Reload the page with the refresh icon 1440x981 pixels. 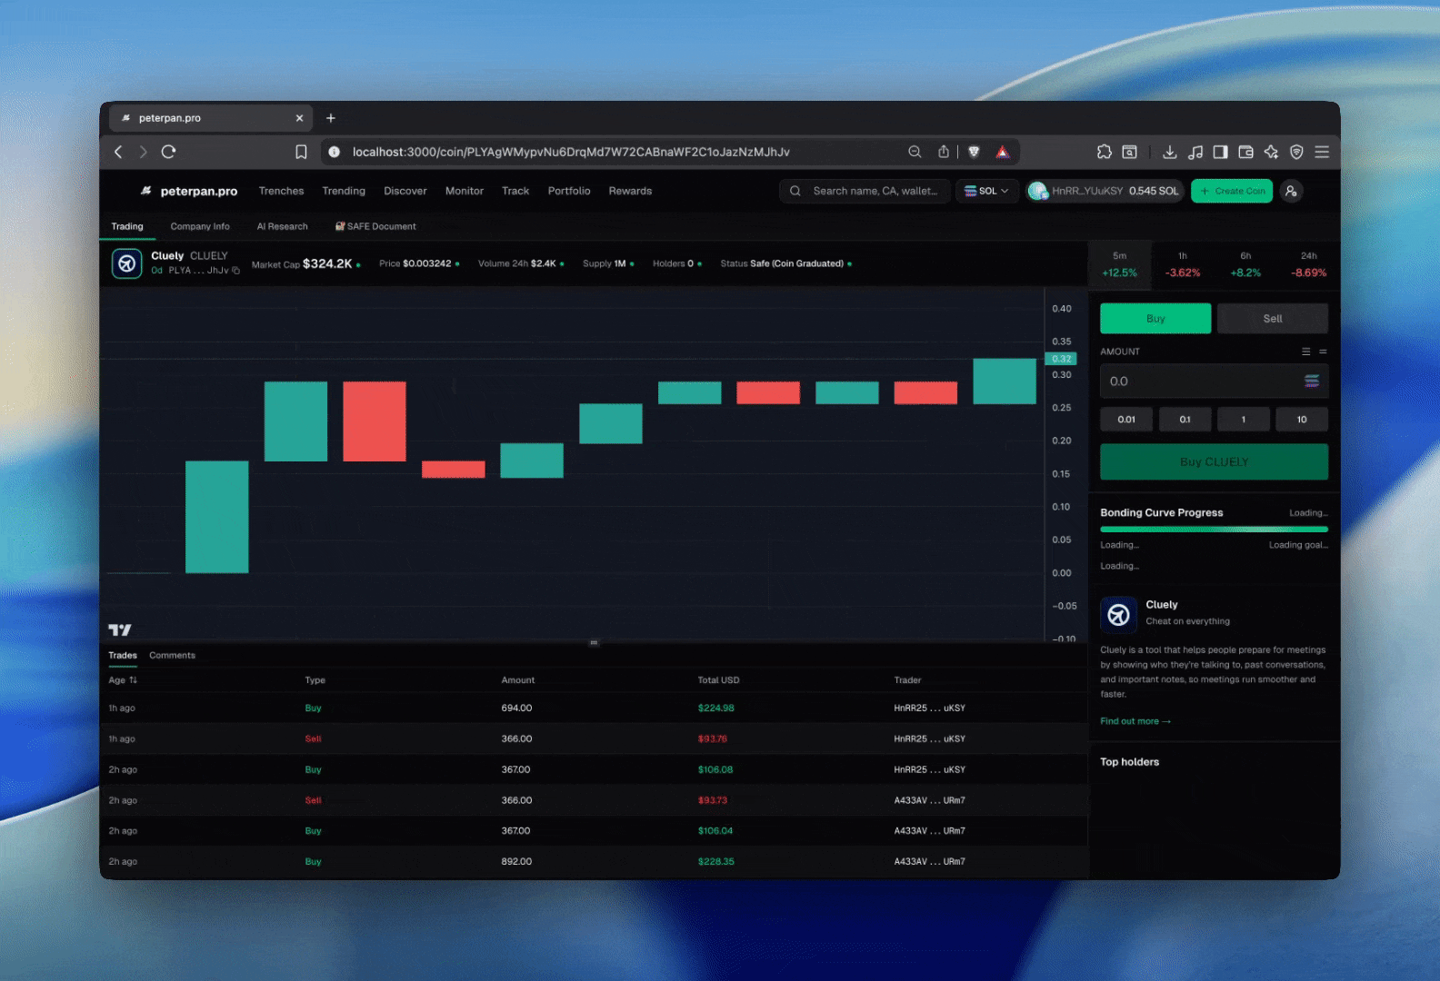168,152
